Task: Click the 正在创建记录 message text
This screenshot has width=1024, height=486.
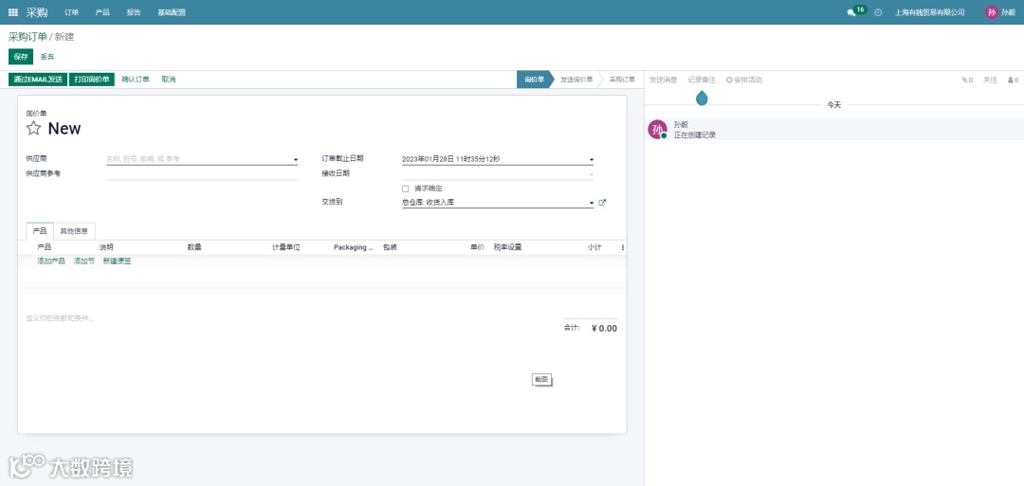Action: point(695,135)
